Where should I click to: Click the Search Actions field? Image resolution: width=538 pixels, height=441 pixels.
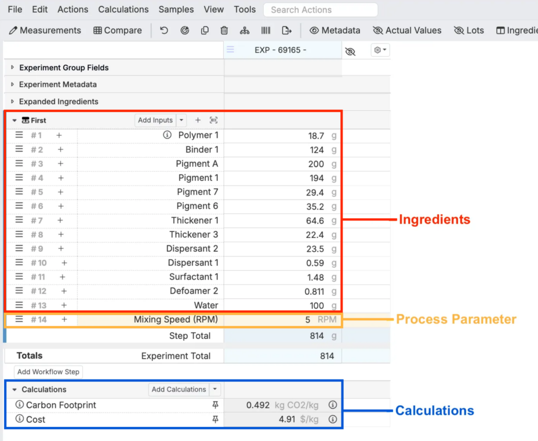point(320,9)
